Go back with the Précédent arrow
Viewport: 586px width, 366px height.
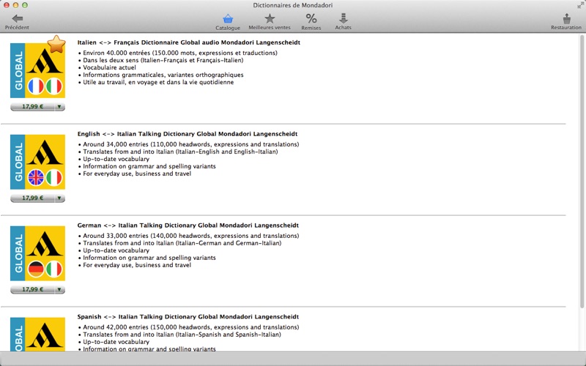pyautogui.click(x=17, y=22)
